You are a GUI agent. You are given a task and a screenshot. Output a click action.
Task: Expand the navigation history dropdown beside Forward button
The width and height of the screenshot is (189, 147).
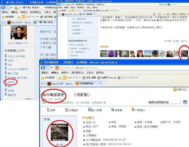52,68
